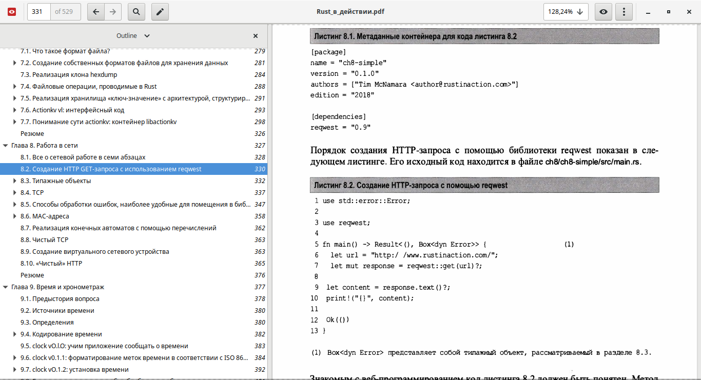Open search with magnifier icon
The height and width of the screenshot is (380, 701).
click(x=136, y=12)
